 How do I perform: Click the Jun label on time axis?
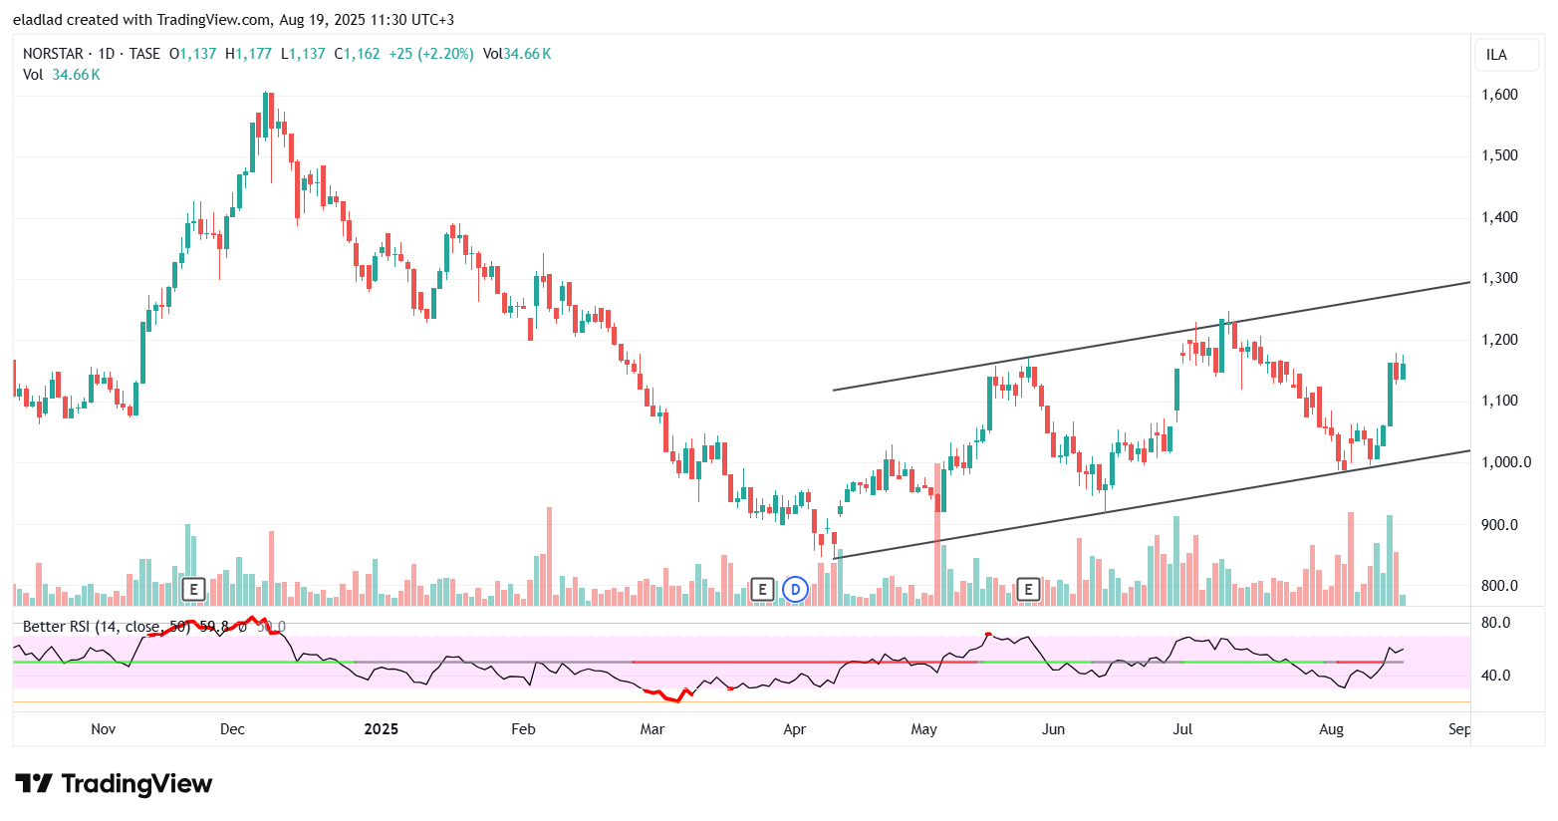[1053, 729]
